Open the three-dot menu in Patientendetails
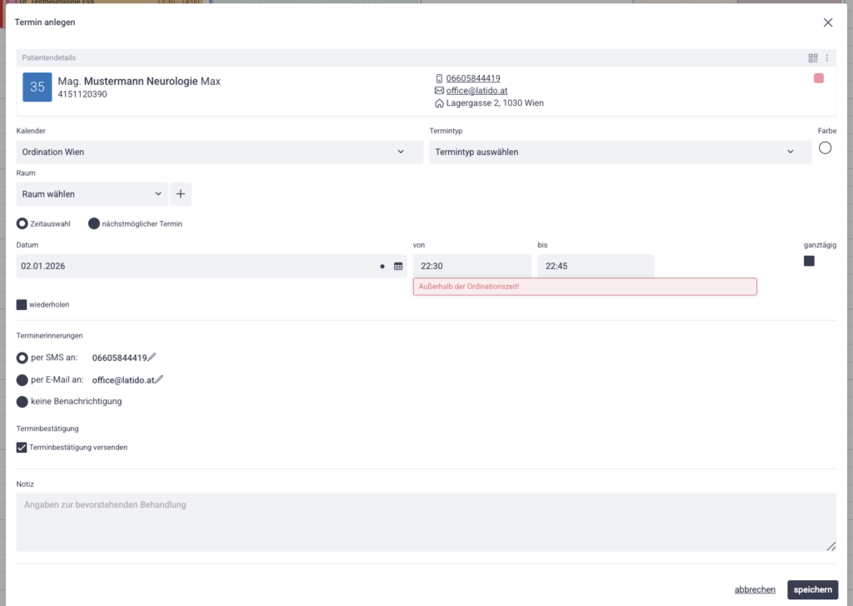This screenshot has width=853, height=606. (x=827, y=58)
